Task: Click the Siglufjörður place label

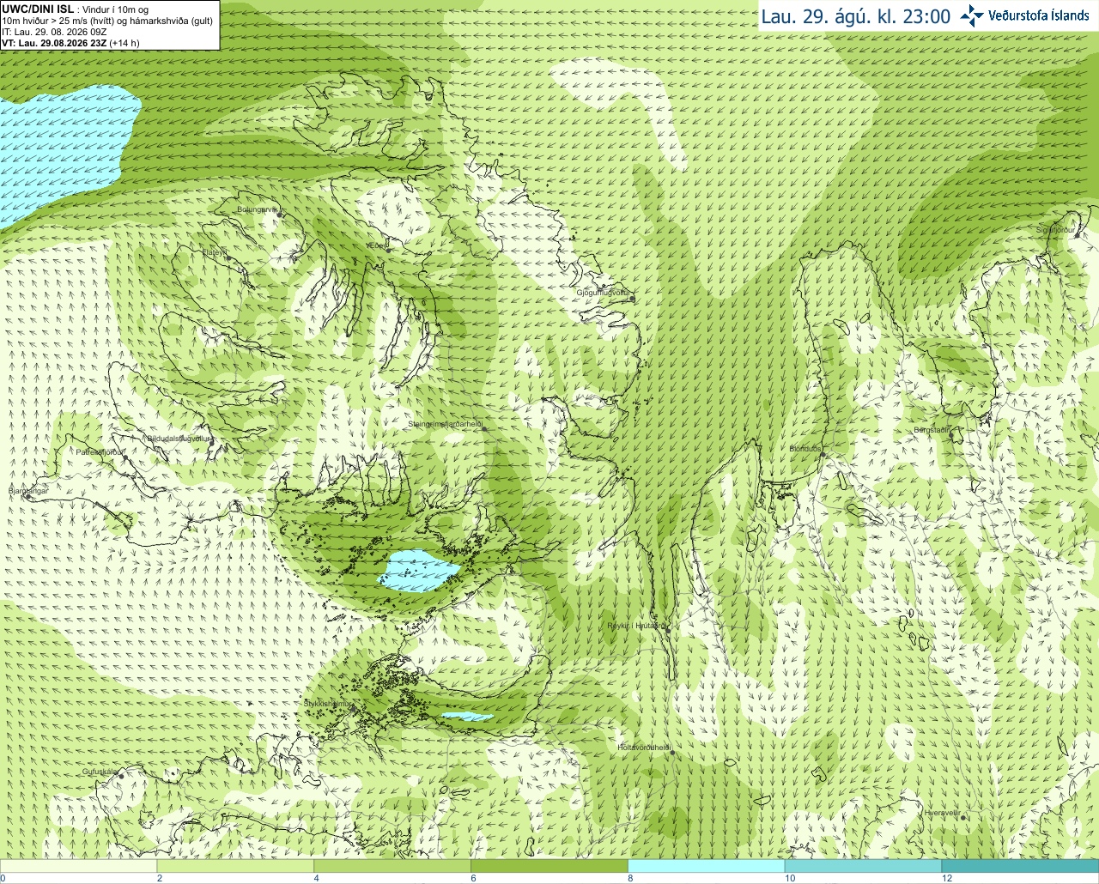Action: (1056, 230)
